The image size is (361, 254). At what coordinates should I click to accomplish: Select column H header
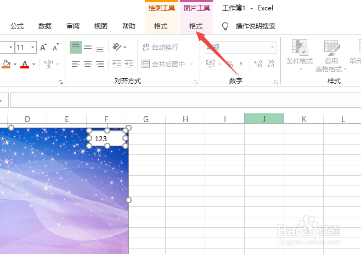pyautogui.click(x=185, y=119)
